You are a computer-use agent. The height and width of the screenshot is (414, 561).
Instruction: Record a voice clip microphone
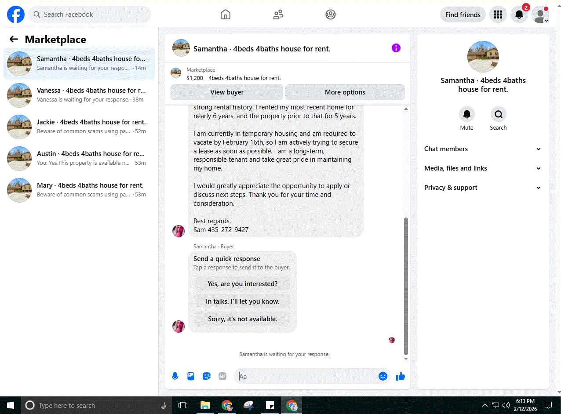coord(175,376)
